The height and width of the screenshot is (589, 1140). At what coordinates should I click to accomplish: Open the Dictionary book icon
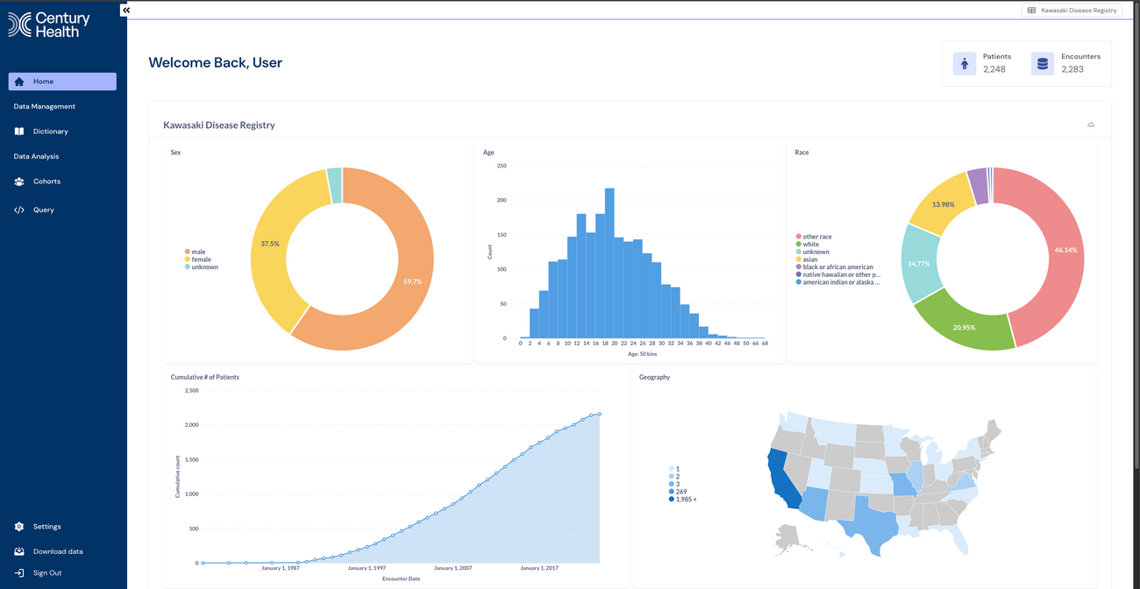tap(19, 131)
